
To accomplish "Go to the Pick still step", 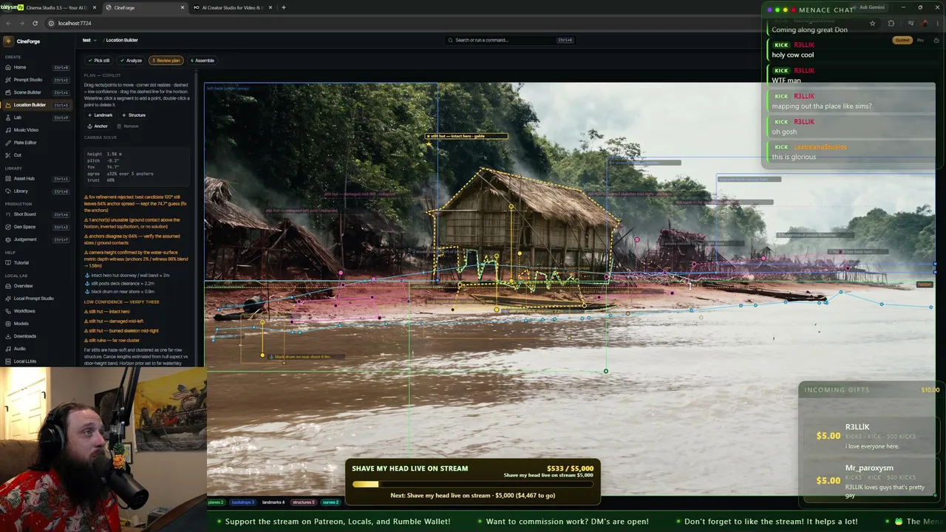I will 100,61.
